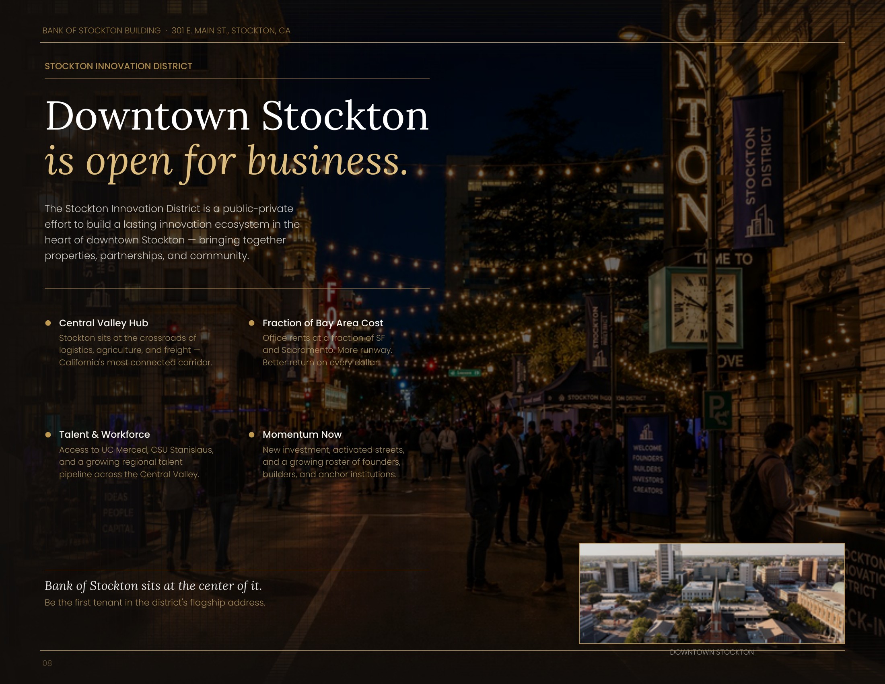Select the "Central Valley Hub" heading
The image size is (885, 684).
[104, 323]
